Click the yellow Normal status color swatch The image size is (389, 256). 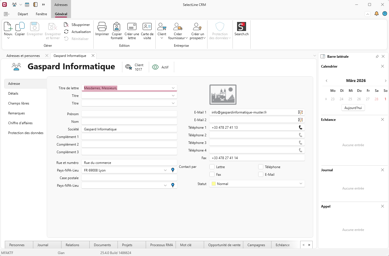214,184
